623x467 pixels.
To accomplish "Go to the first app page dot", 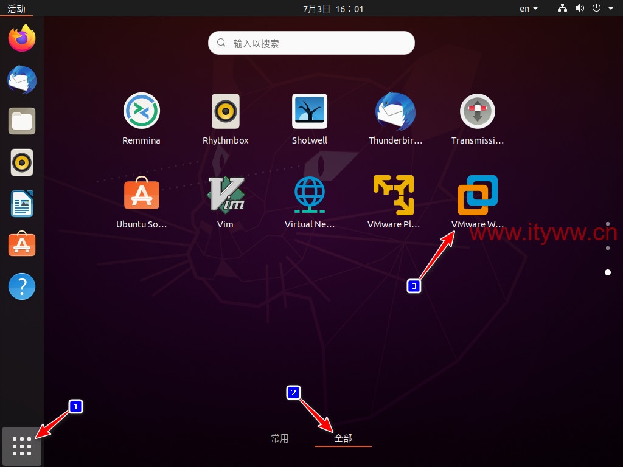I will point(608,224).
